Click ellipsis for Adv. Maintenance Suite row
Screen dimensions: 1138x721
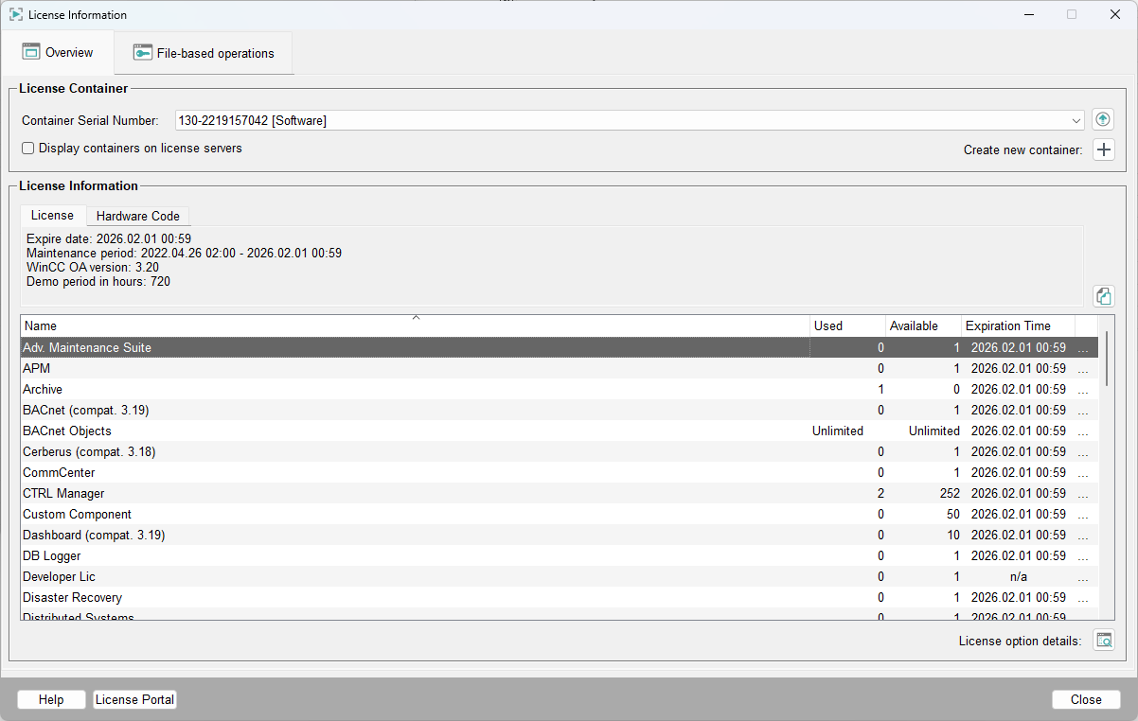click(1083, 348)
